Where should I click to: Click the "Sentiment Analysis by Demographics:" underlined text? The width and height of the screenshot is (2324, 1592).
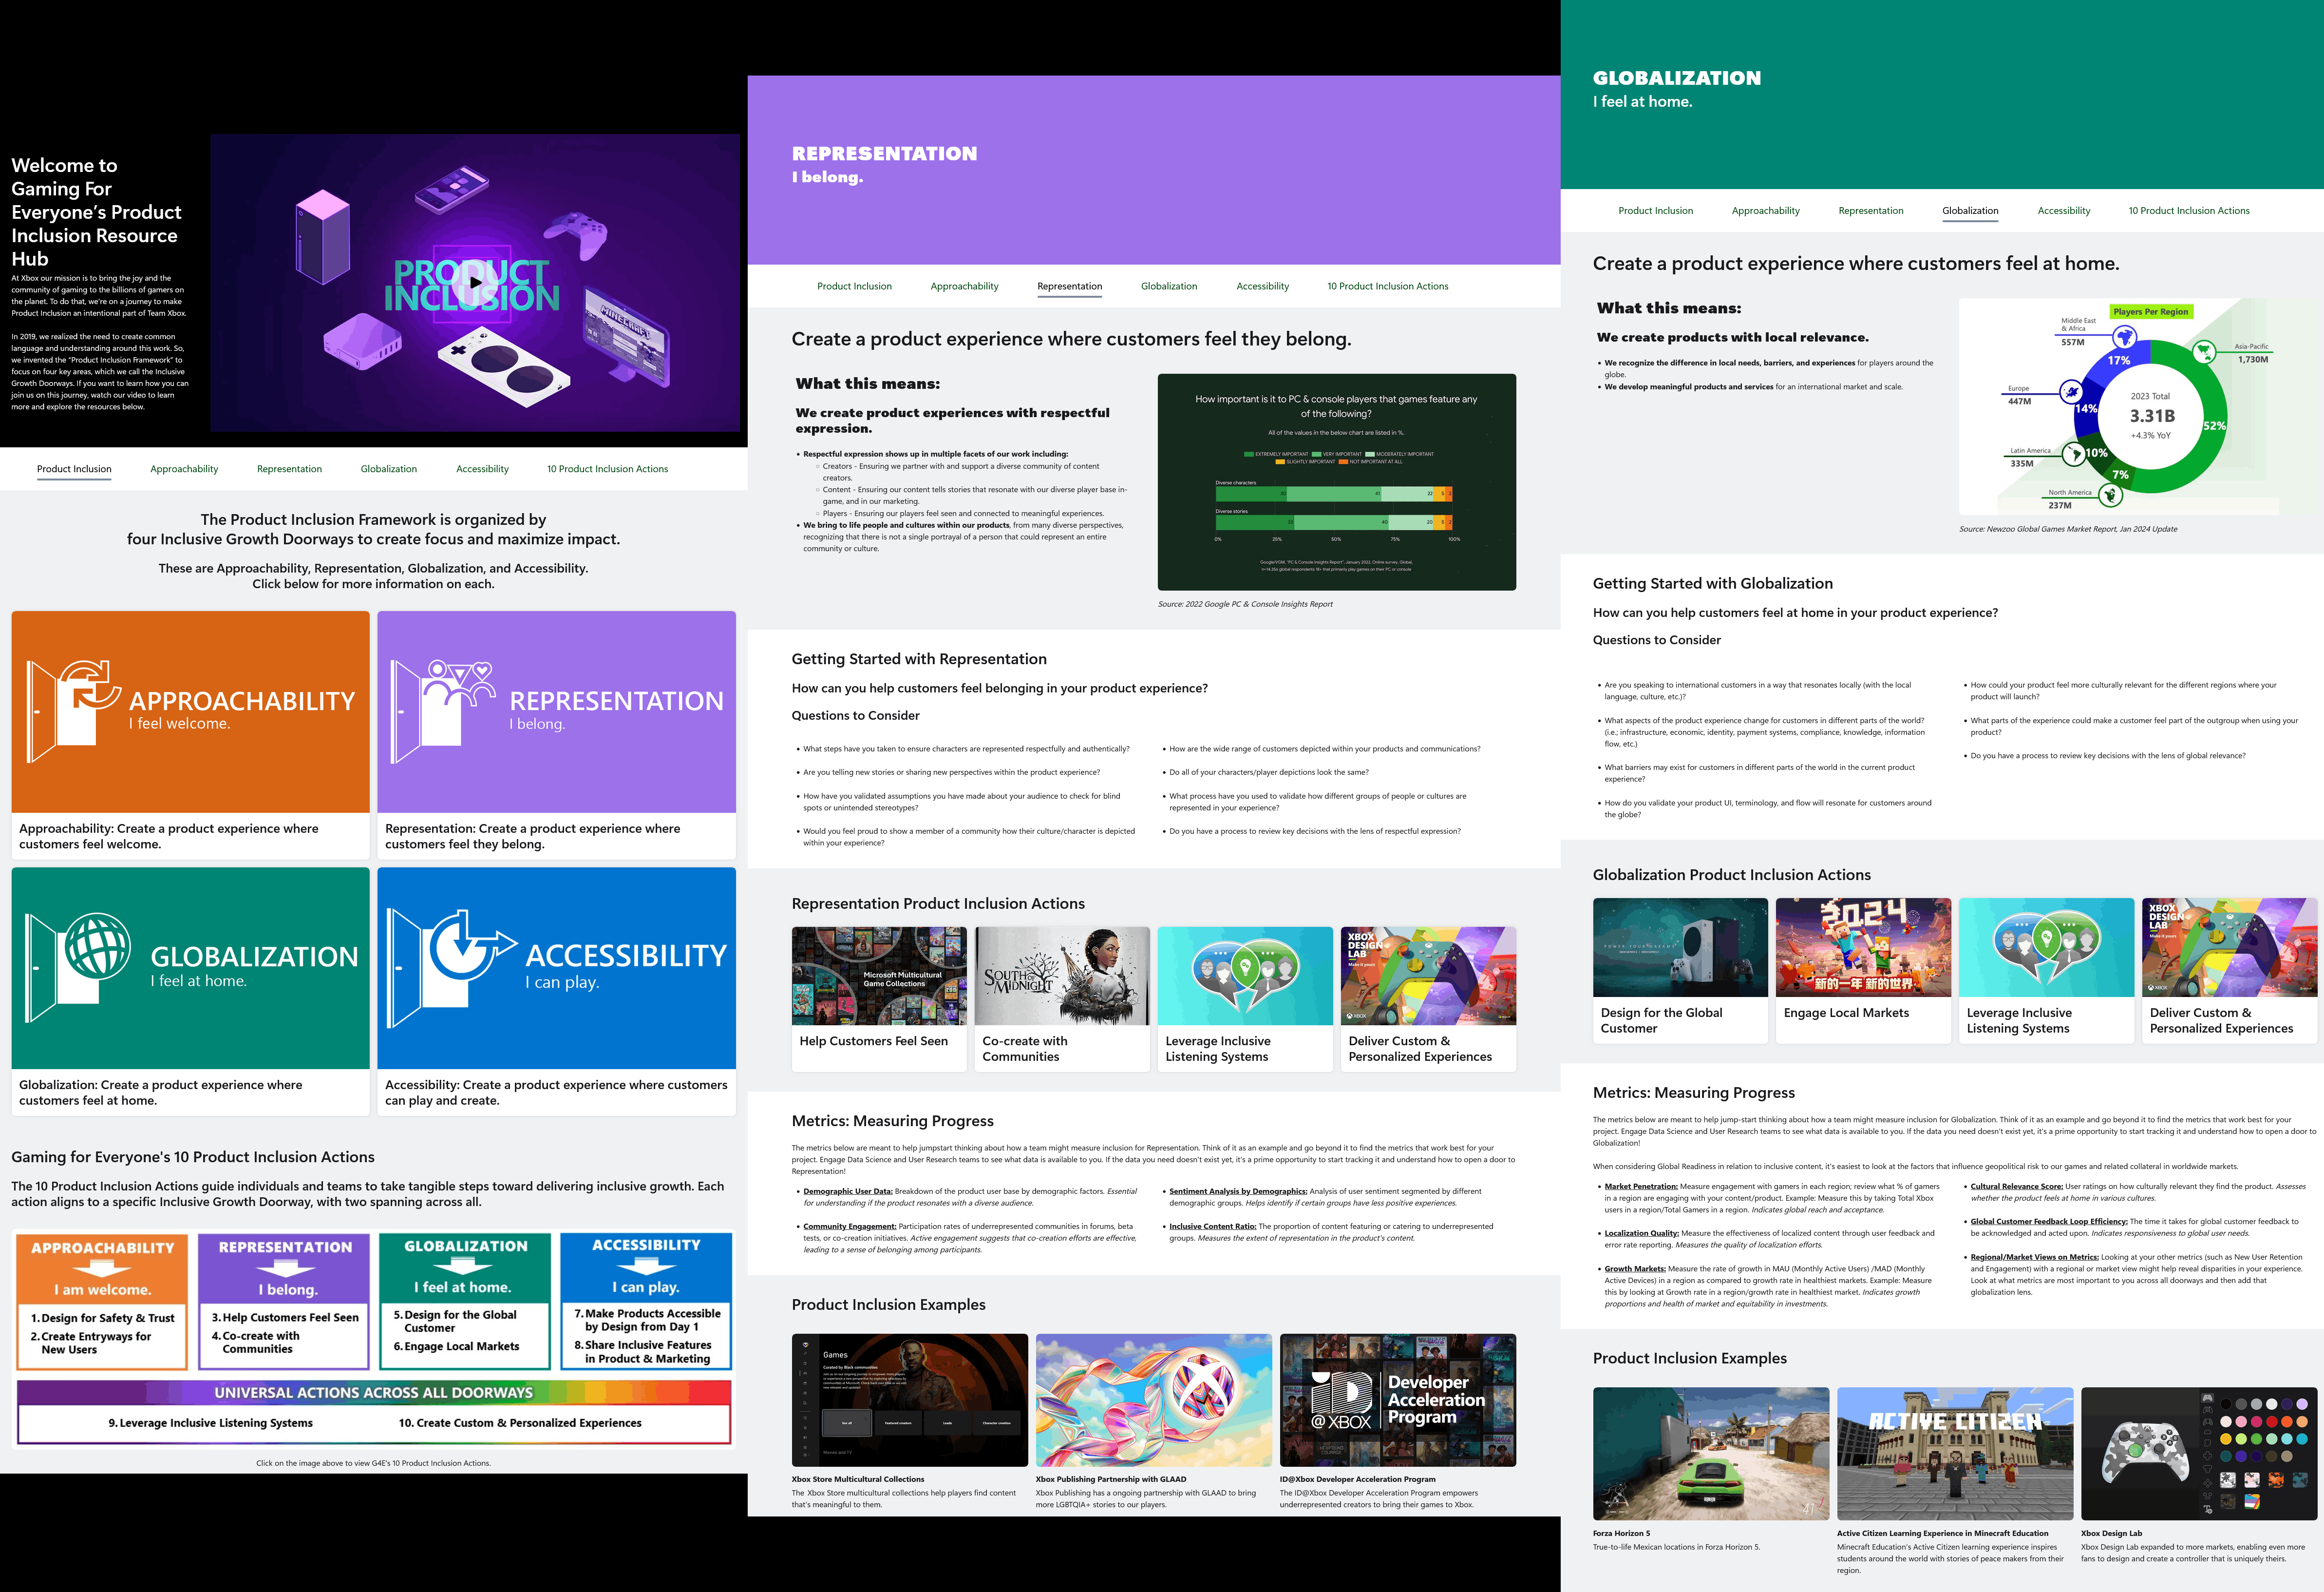pyautogui.click(x=1238, y=1192)
